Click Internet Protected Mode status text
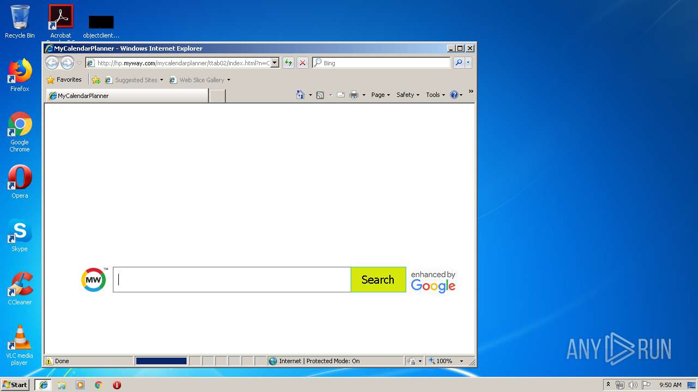 point(320,361)
